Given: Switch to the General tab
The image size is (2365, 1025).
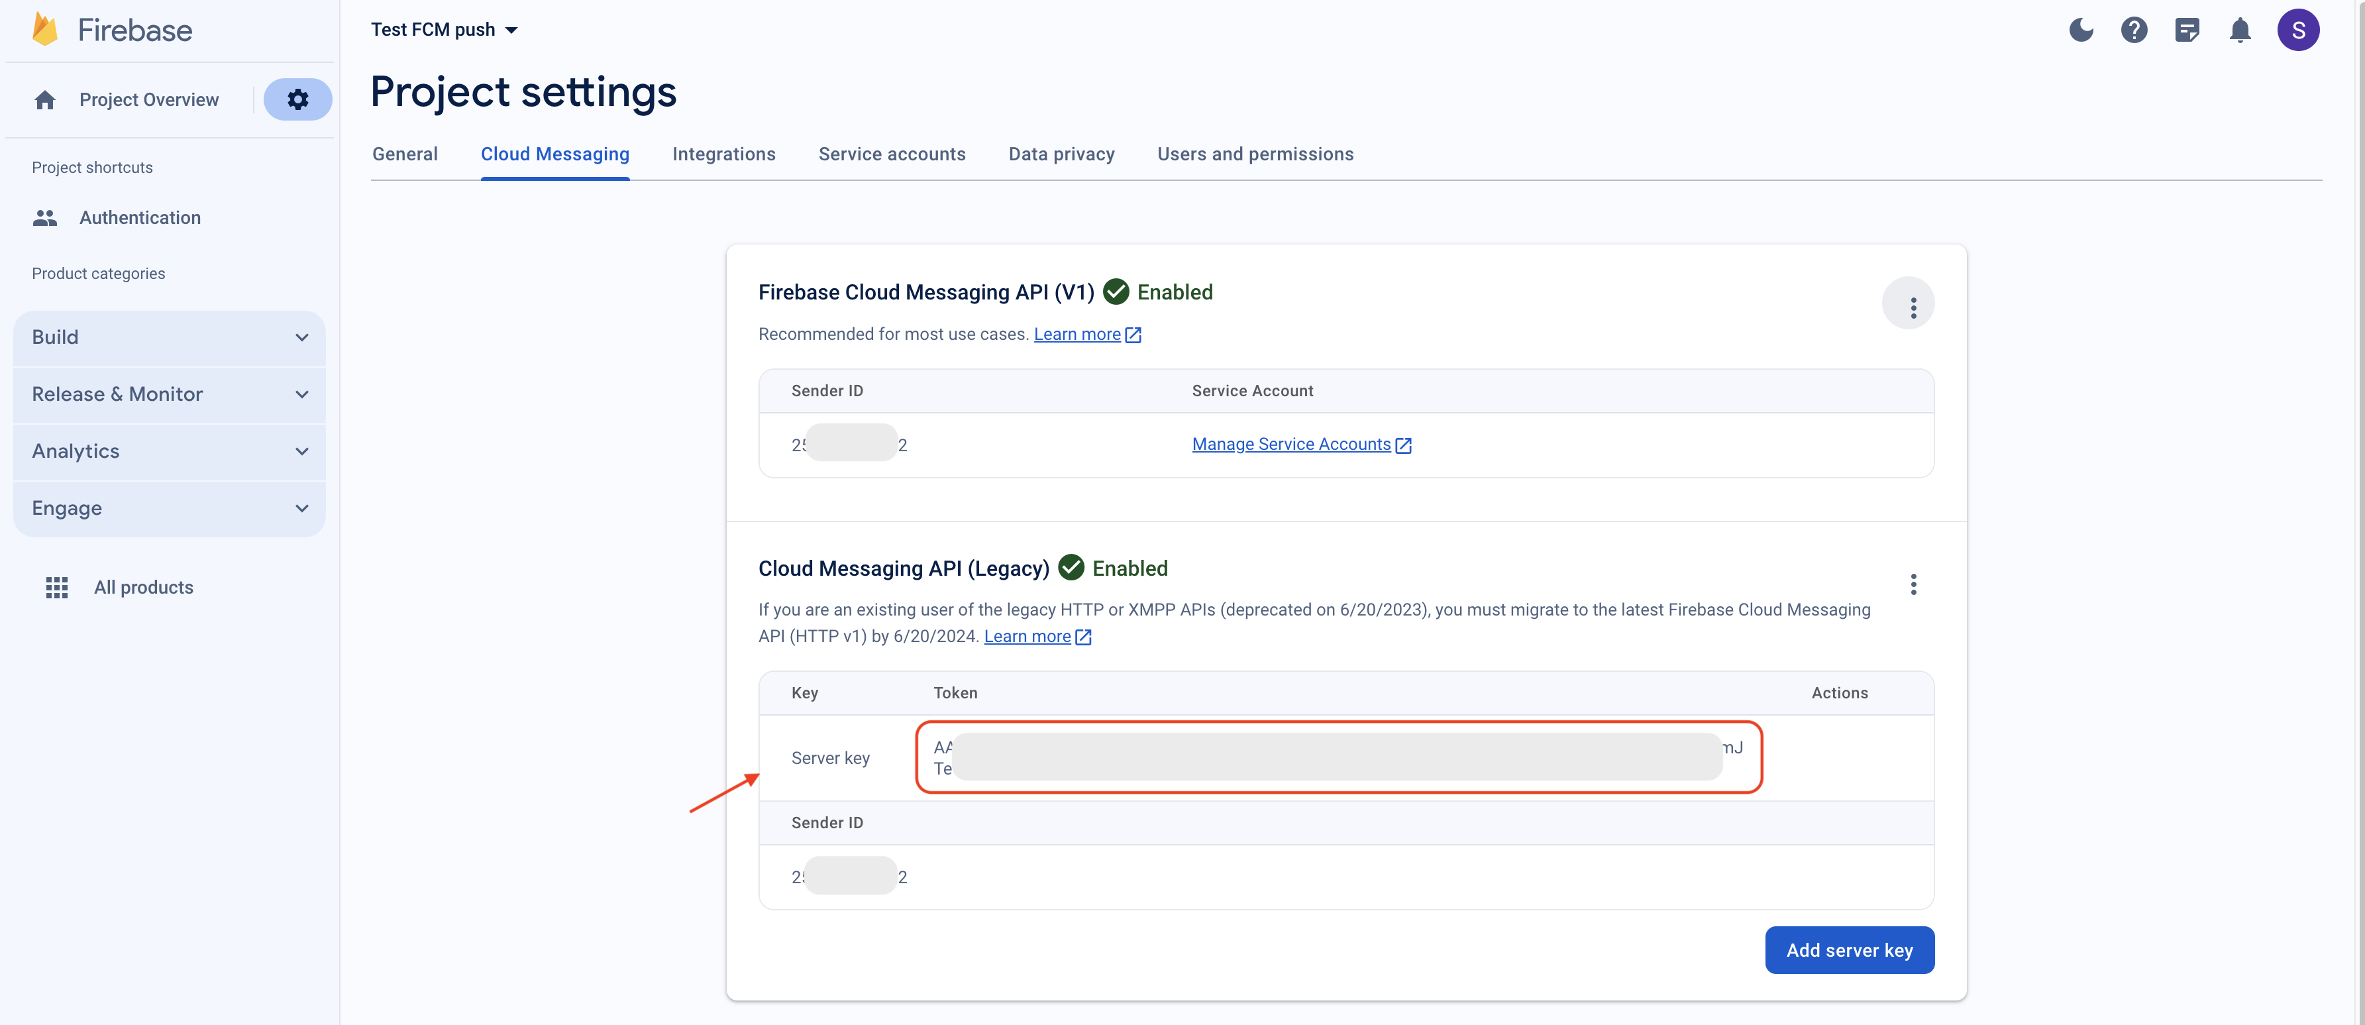Looking at the screenshot, I should [405, 154].
